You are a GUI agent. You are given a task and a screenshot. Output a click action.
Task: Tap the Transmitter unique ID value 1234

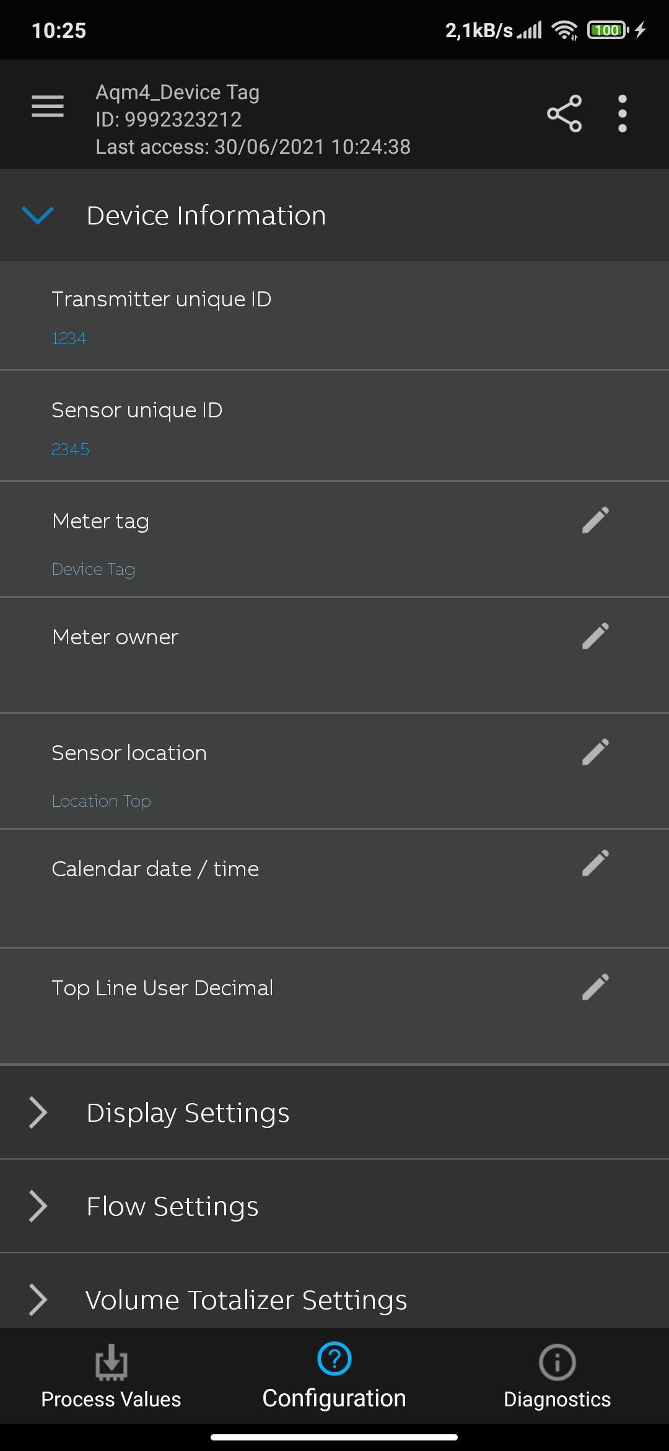click(69, 339)
